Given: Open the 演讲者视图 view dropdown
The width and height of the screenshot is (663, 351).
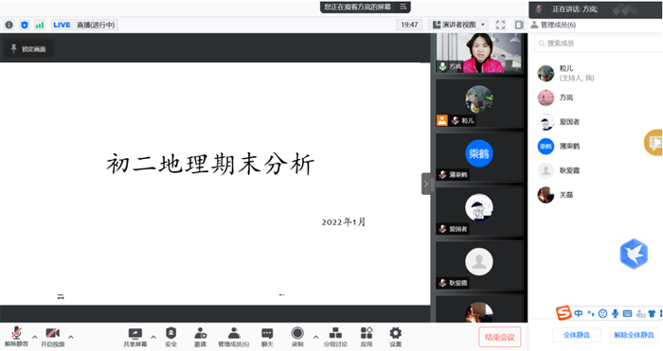Looking at the screenshot, I should click(x=458, y=25).
